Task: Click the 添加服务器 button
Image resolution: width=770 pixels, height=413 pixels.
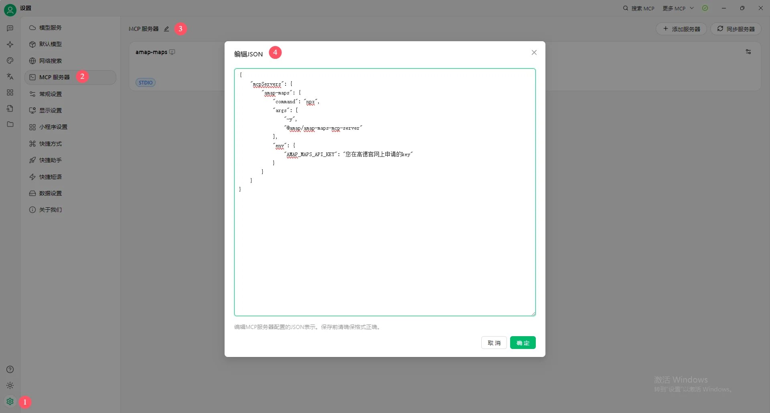Action: (681, 29)
